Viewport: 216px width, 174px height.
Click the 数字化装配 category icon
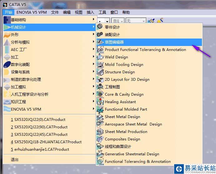(x=7, y=65)
